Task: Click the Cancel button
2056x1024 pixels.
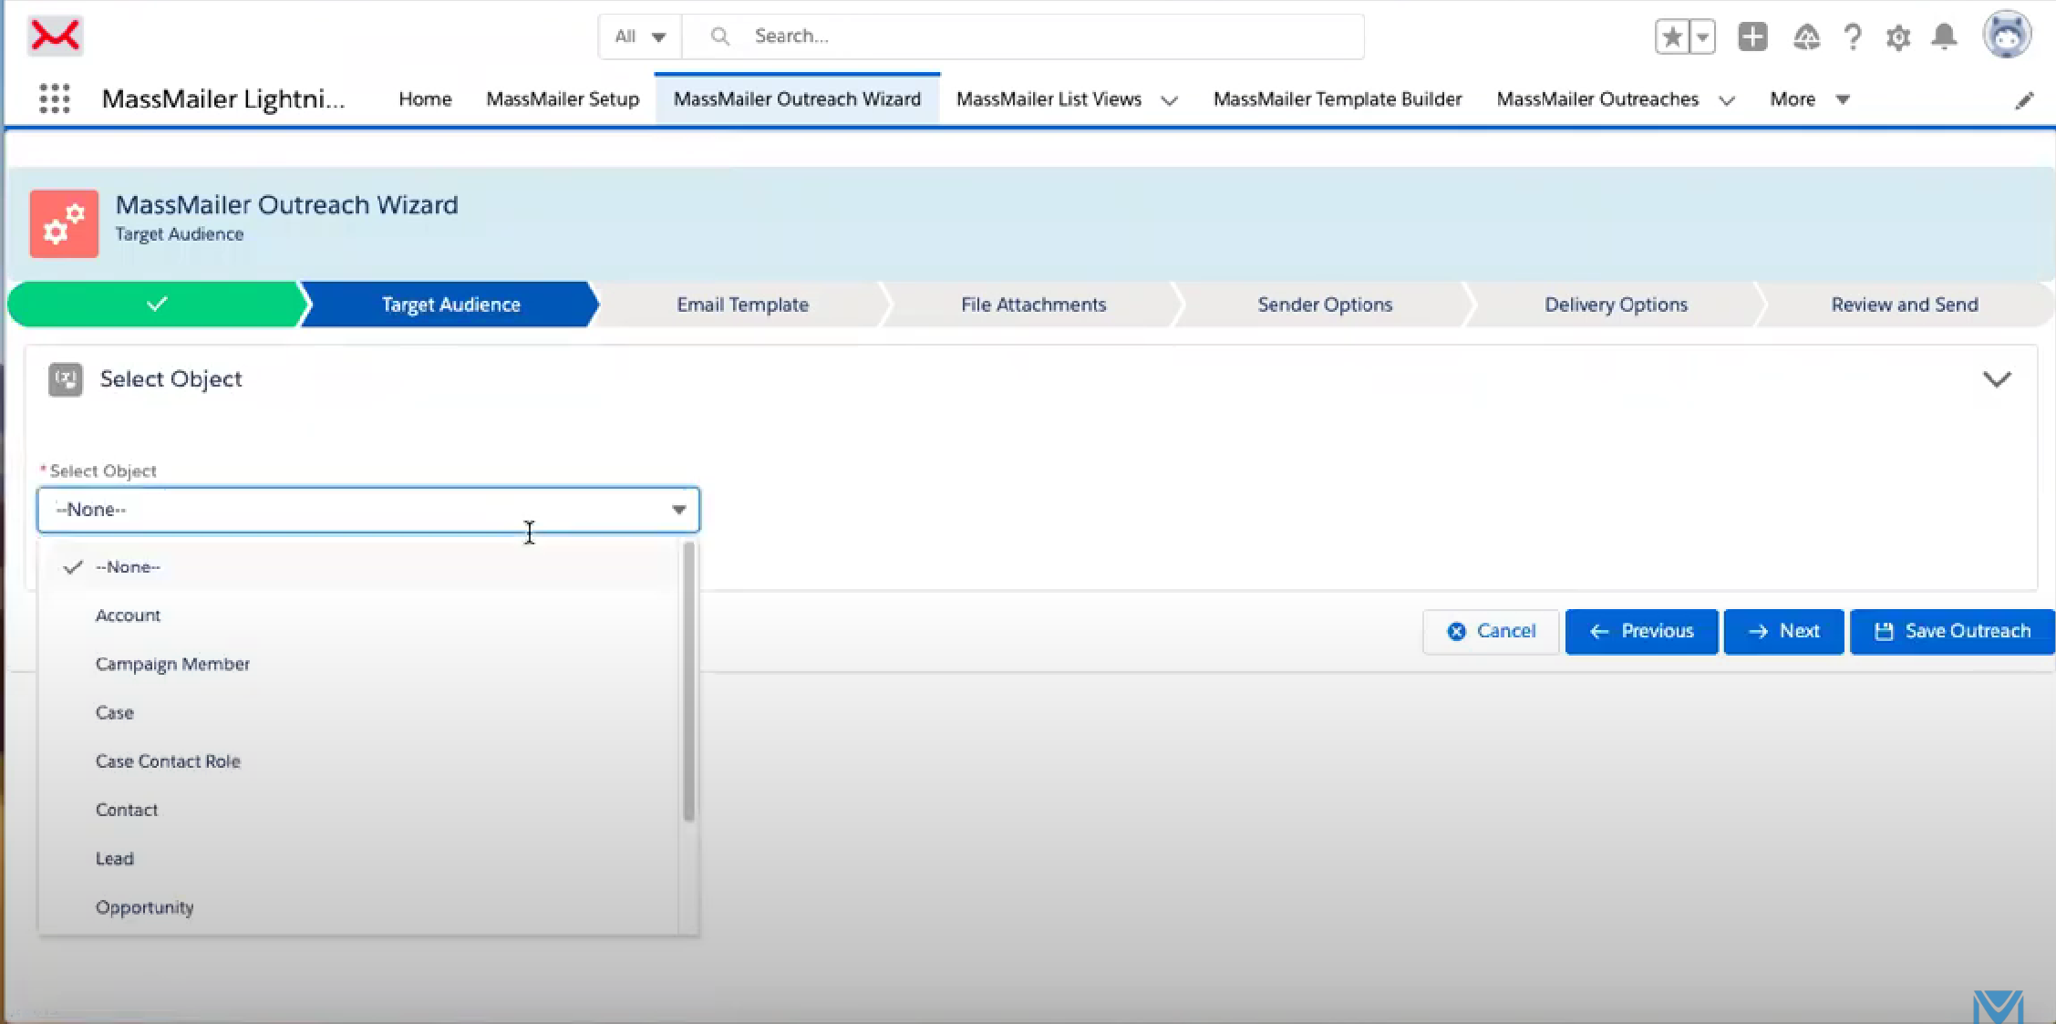Action: click(1491, 631)
